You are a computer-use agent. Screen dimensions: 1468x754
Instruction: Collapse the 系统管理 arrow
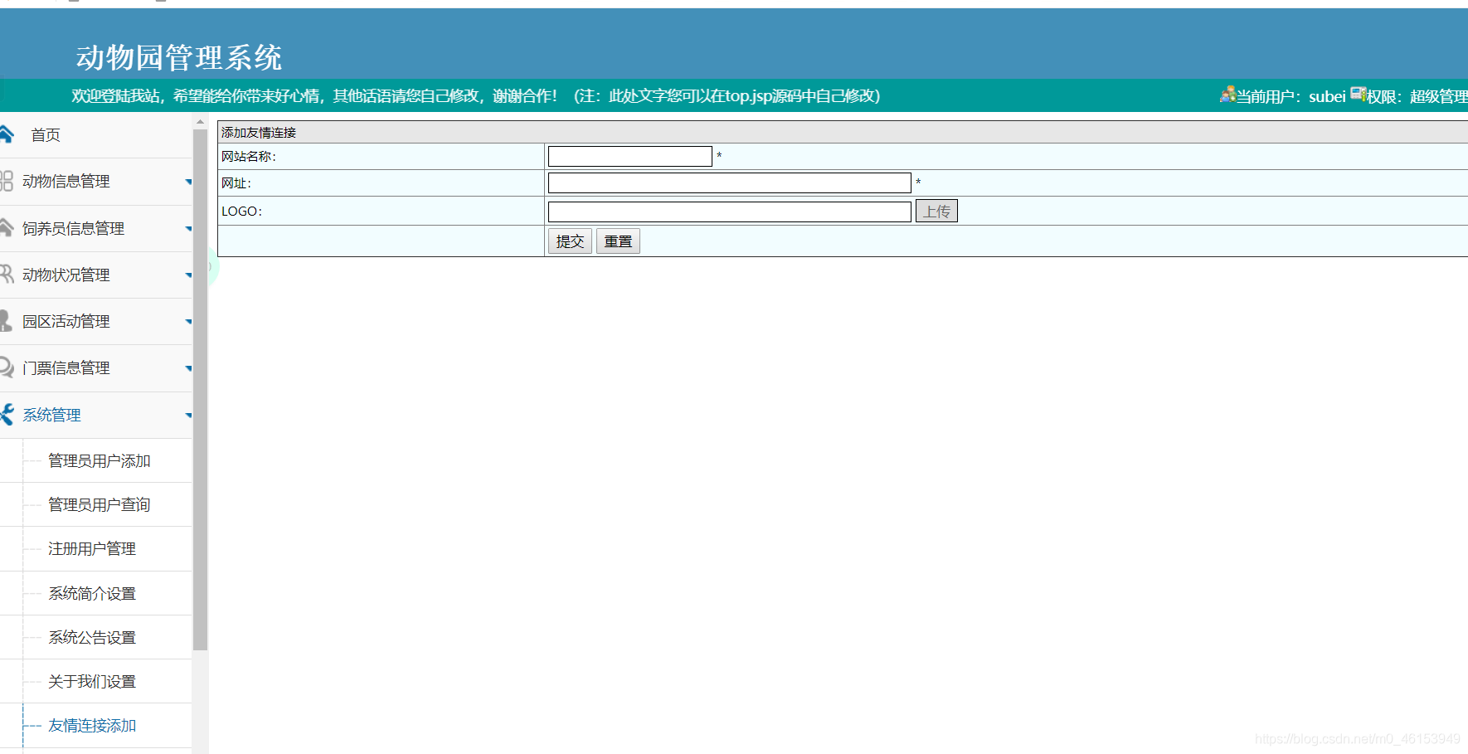tap(188, 416)
